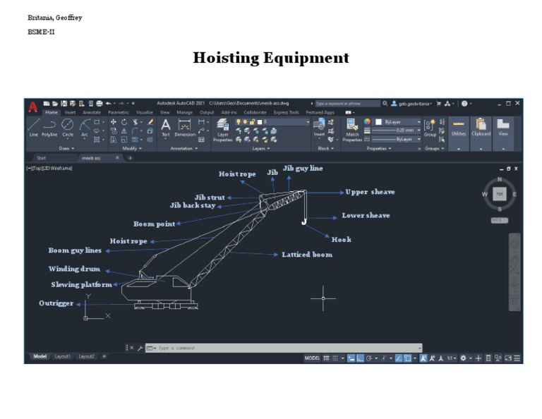Click the Table tool in Annotation panel
The height and width of the screenshot is (419, 542).
201,140
